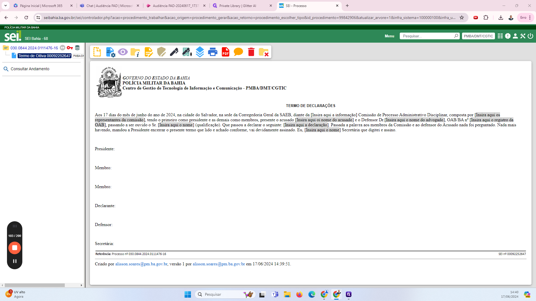
Task: Open a new browser tab with plus button
Action: (347, 6)
